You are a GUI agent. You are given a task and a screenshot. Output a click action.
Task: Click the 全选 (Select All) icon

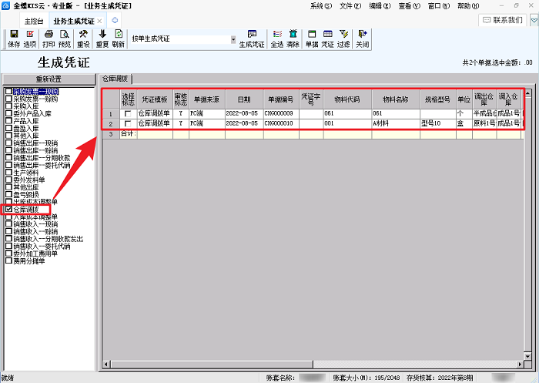(x=277, y=39)
